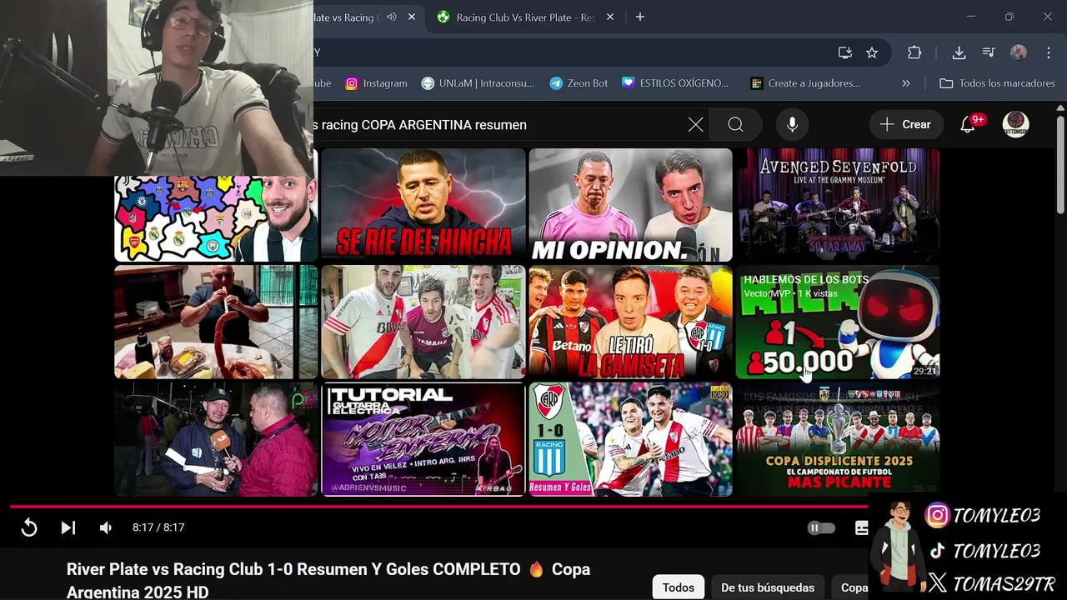Close the Racing Club Vs River Plate tab
This screenshot has height=600, width=1067.
click(610, 17)
